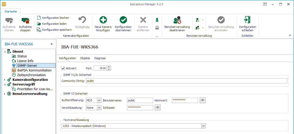Image resolution: width=294 pixels, height=134 pixels.
Task: Toggle the Aktiviert checkbox
Action: pyautogui.click(x=63, y=68)
